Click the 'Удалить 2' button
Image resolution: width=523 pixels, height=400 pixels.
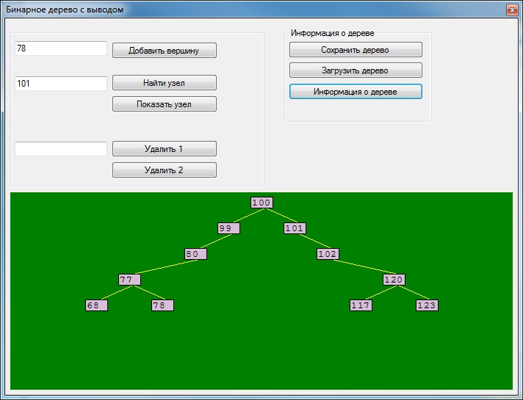click(x=164, y=170)
